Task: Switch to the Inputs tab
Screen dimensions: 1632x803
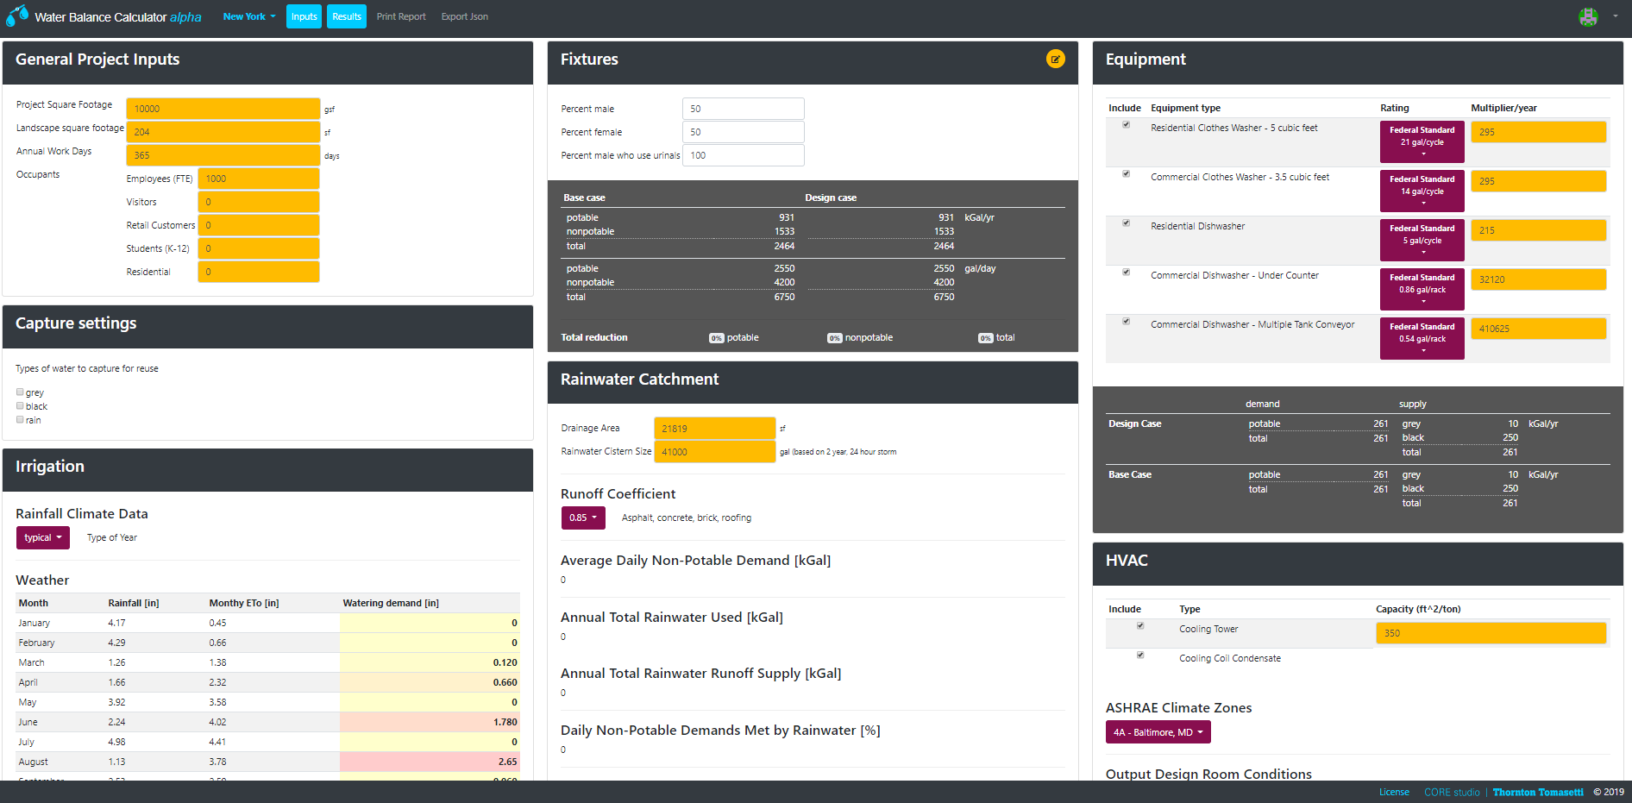Action: pos(304,16)
